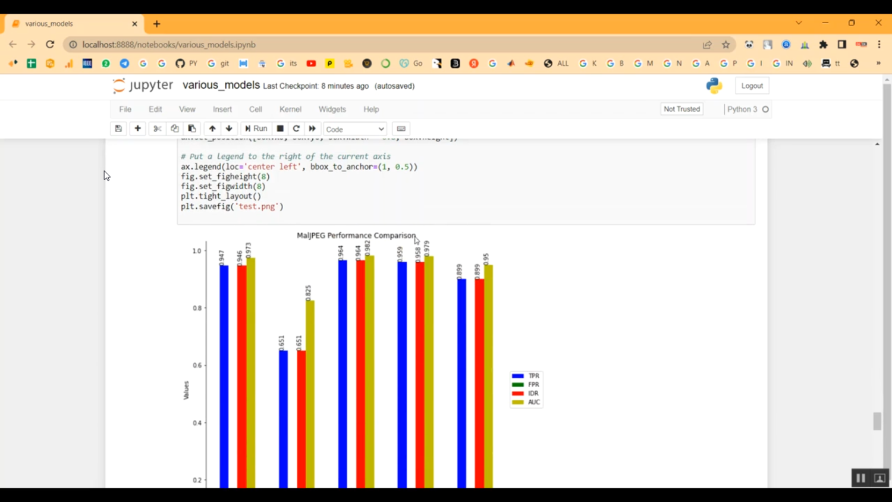892x502 pixels.
Task: Click Not Trusted to trust the notebook
Action: coord(681,109)
